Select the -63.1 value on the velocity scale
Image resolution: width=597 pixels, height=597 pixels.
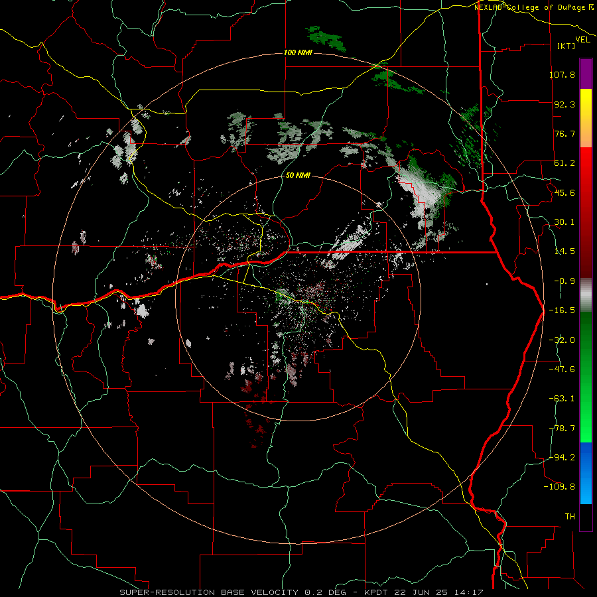tap(562, 399)
